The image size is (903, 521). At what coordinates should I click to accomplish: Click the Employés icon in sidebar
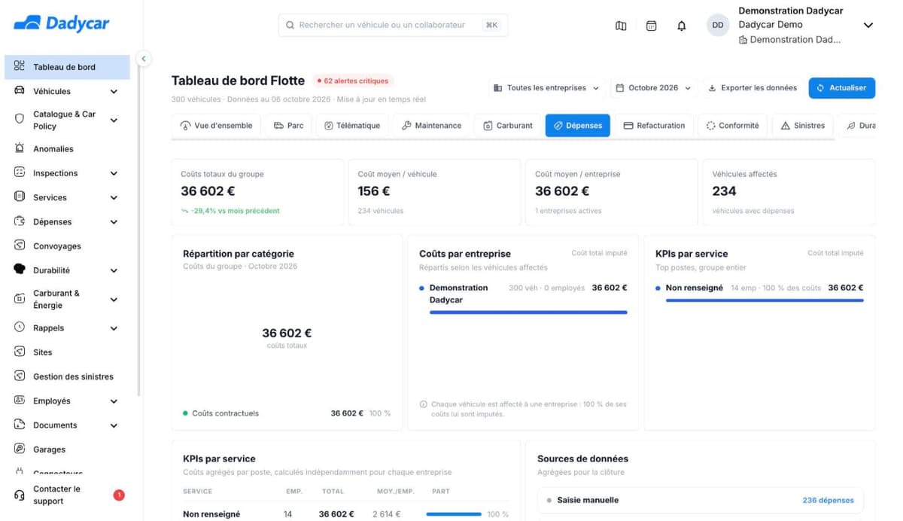(x=20, y=401)
